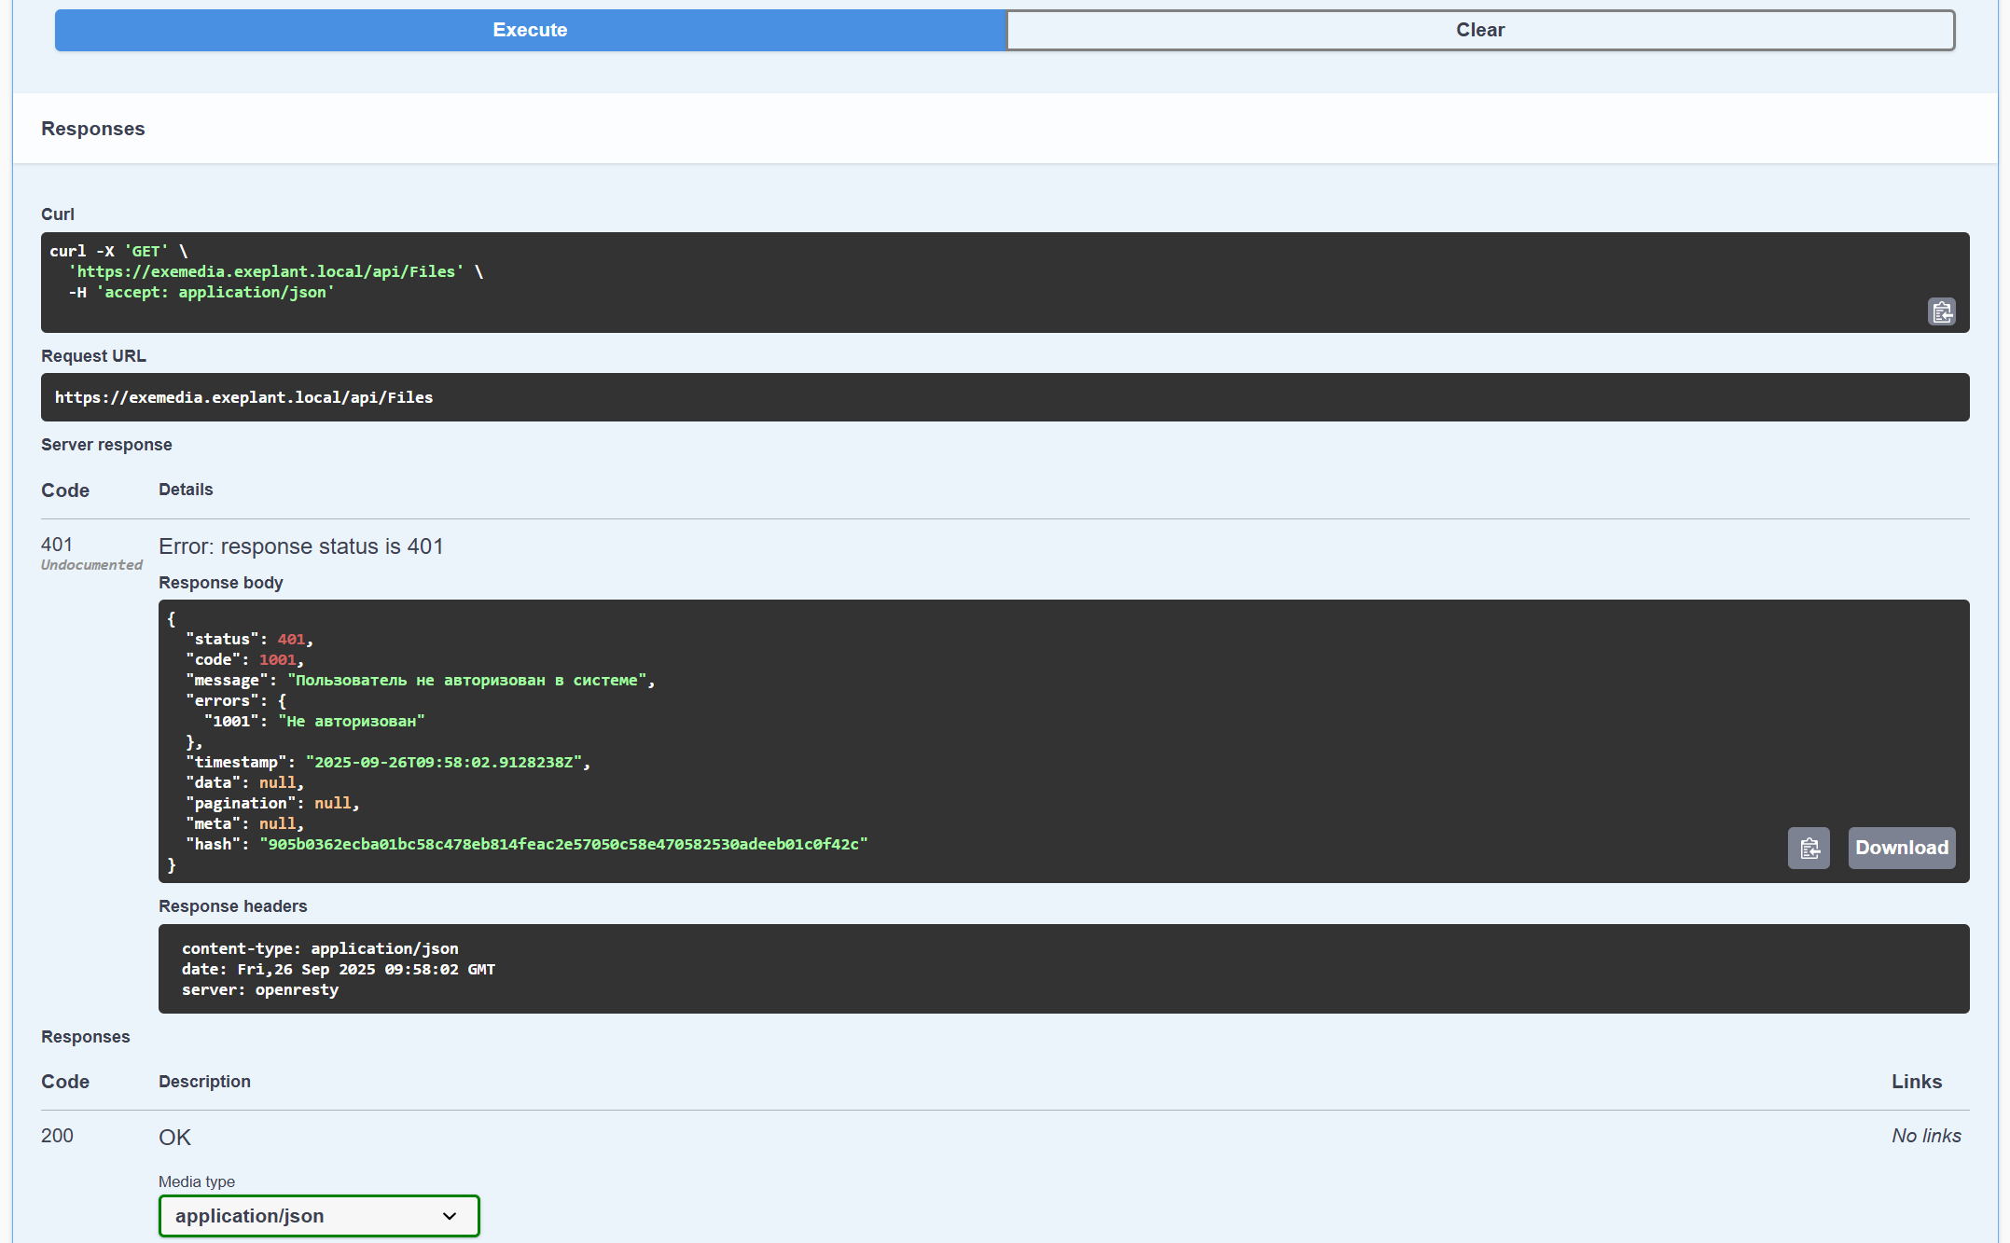Download the response body
The width and height of the screenshot is (2010, 1243).
click(x=1901, y=848)
